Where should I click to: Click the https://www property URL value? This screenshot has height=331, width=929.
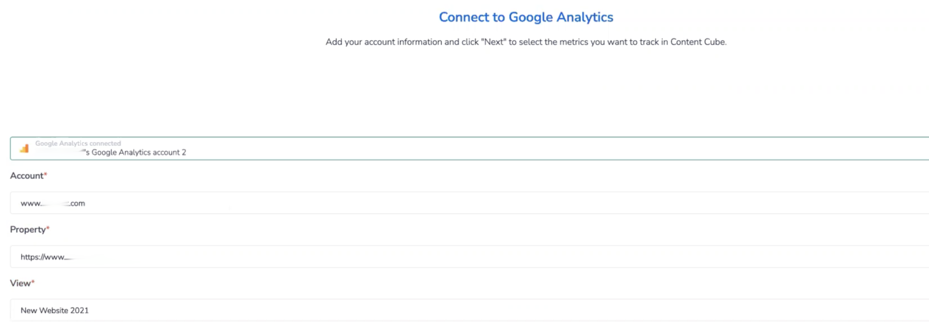point(43,257)
